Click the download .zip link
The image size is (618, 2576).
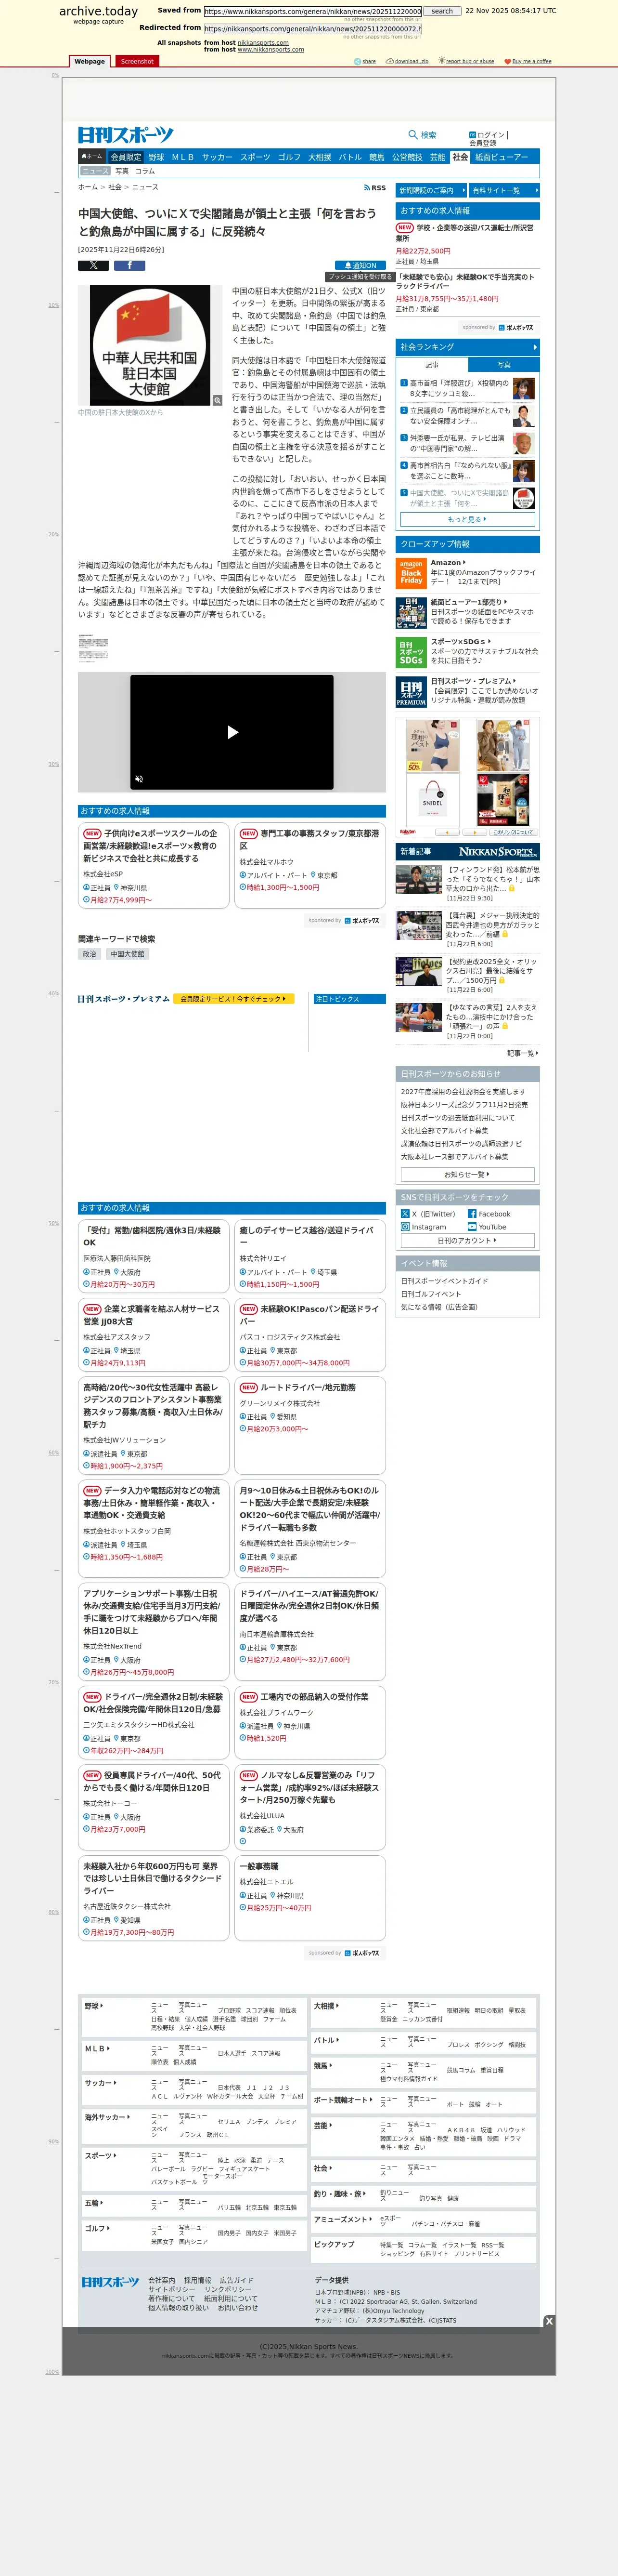click(408, 62)
